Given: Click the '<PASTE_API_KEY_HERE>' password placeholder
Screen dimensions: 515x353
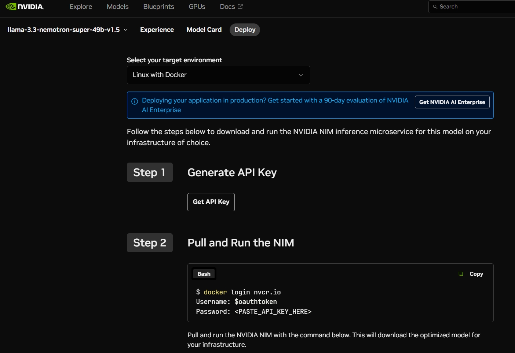Looking at the screenshot, I should pyautogui.click(x=273, y=312).
